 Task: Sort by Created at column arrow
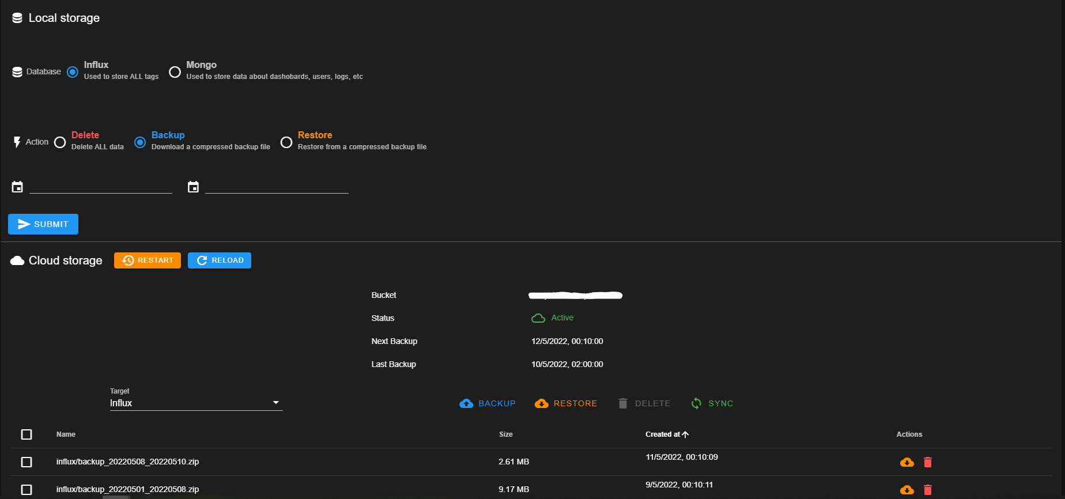click(685, 434)
